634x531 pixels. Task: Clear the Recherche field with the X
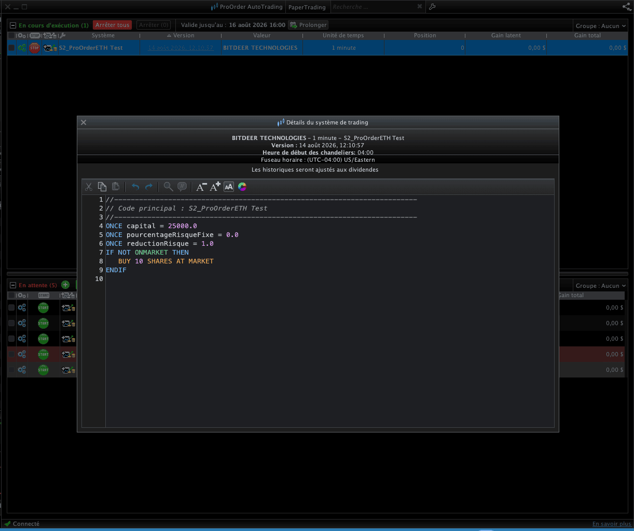420,7
